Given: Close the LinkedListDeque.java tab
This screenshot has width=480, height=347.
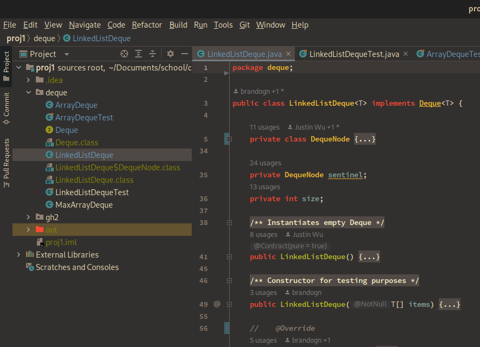Looking at the screenshot, I should (x=288, y=54).
